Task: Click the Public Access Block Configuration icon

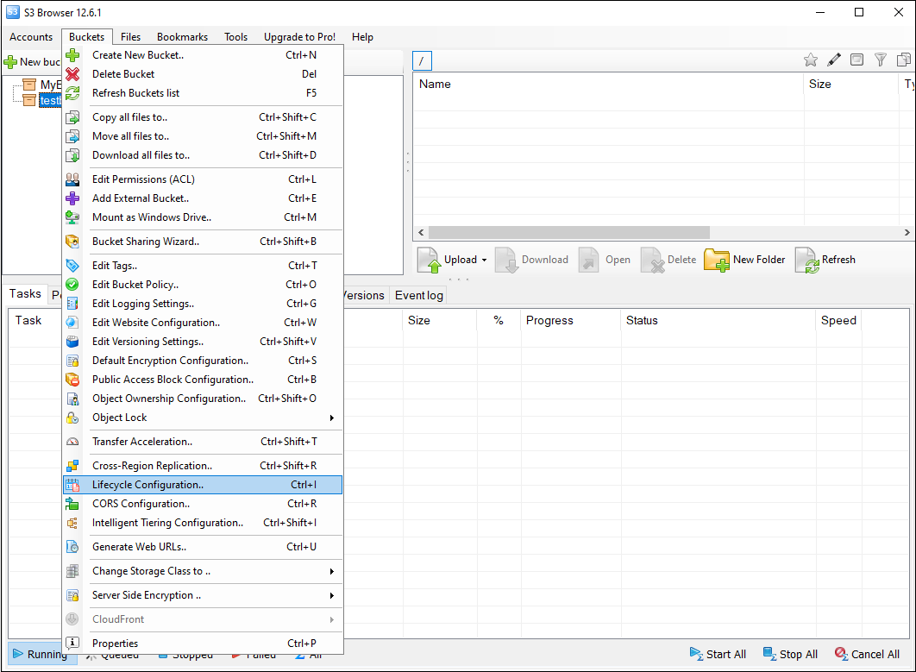Action: [72, 380]
